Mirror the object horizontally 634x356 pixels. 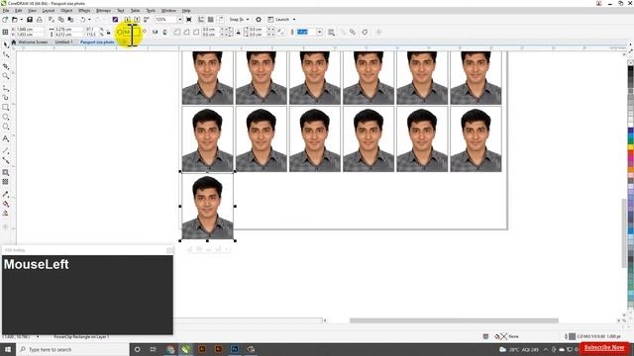[155, 32]
